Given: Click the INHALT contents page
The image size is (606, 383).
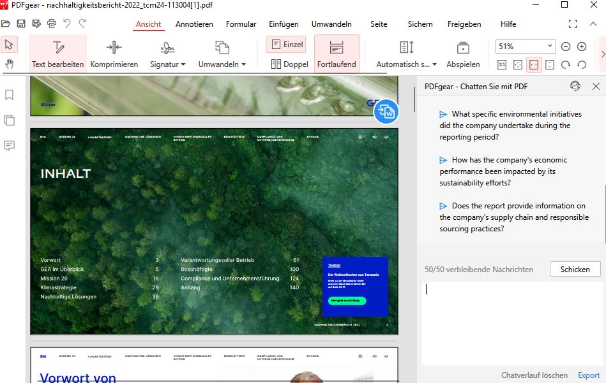Looking at the screenshot, I should pyautogui.click(x=214, y=231).
